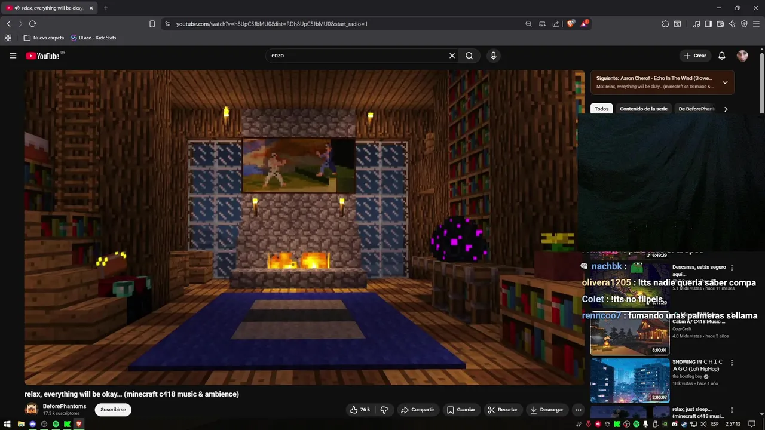Open Brave Leo AI sparkle icon

click(732, 24)
